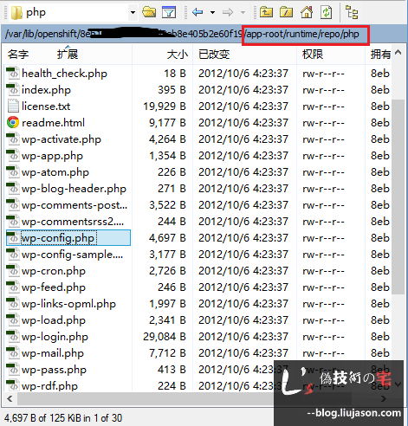Click the horizontal scrollbar left arrow
The image size is (408, 426).
[10, 399]
